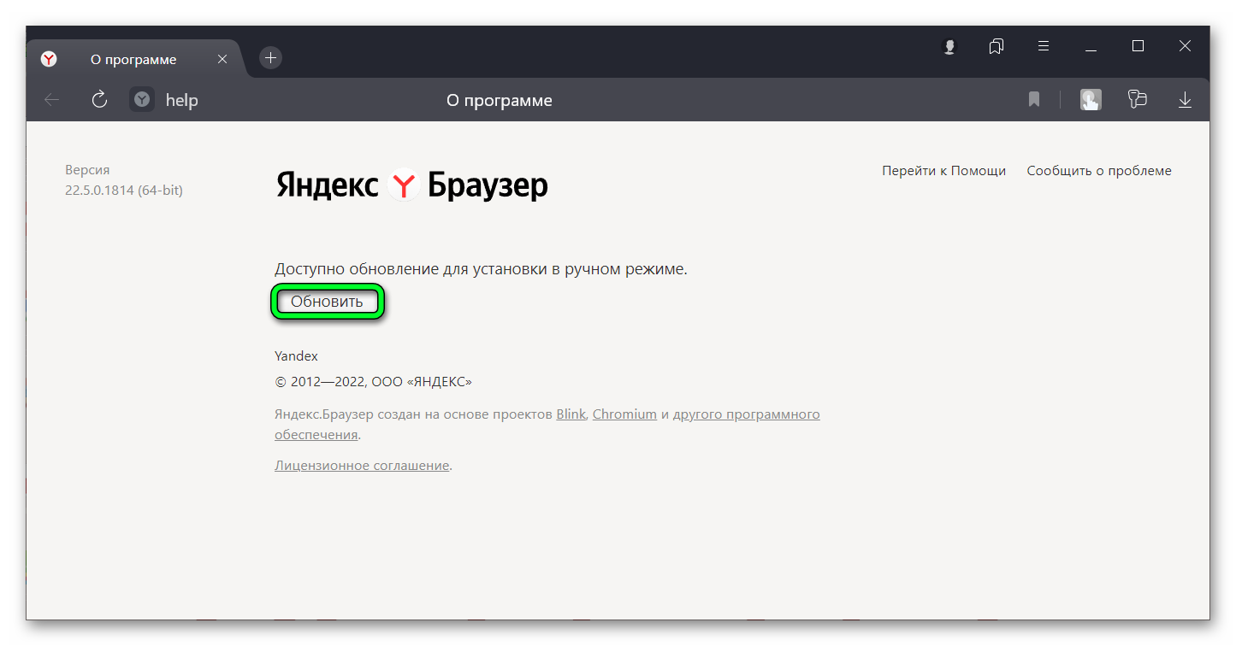Click the другого программного обеспечения link
Image resolution: width=1236 pixels, height=646 pixels.
point(746,414)
